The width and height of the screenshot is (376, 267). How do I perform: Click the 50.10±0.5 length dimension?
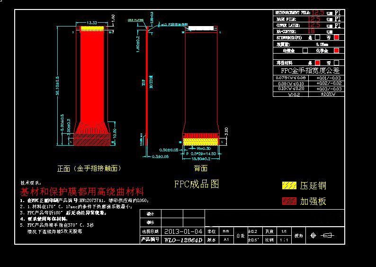coord(58,86)
